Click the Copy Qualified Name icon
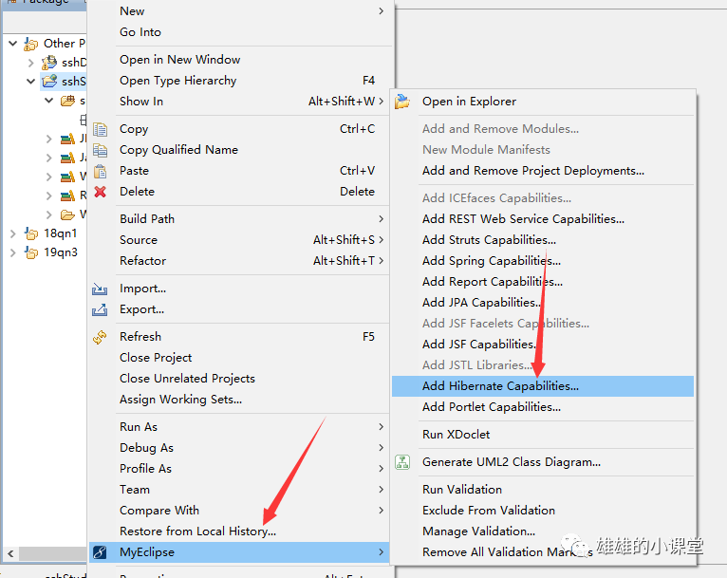727x578 pixels. pyautogui.click(x=101, y=150)
